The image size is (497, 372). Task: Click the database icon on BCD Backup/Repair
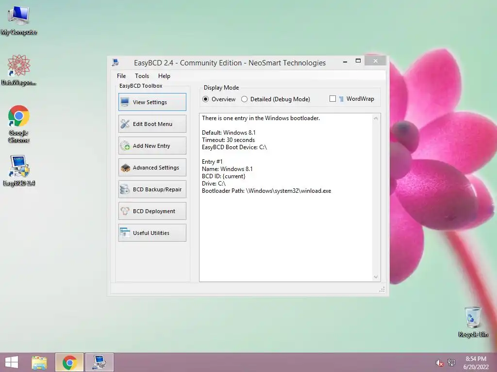pyautogui.click(x=125, y=189)
